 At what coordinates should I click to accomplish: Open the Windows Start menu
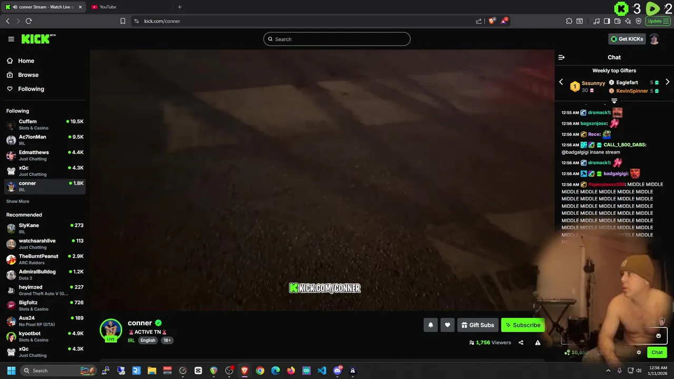11,371
